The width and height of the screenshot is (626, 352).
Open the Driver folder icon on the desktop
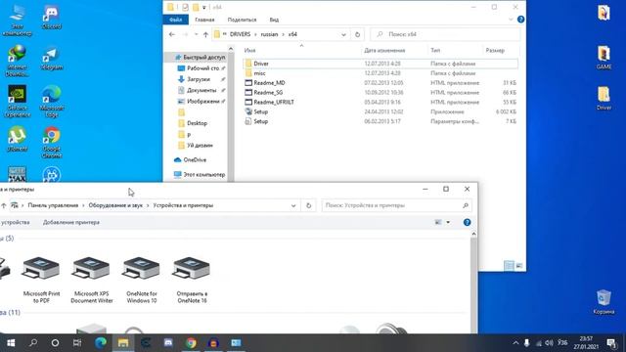tap(604, 98)
